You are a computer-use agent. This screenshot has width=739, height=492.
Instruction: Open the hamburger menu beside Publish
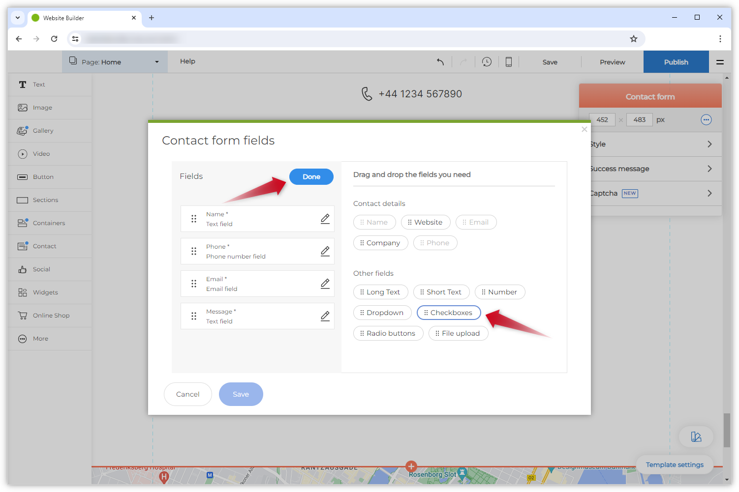coord(720,61)
